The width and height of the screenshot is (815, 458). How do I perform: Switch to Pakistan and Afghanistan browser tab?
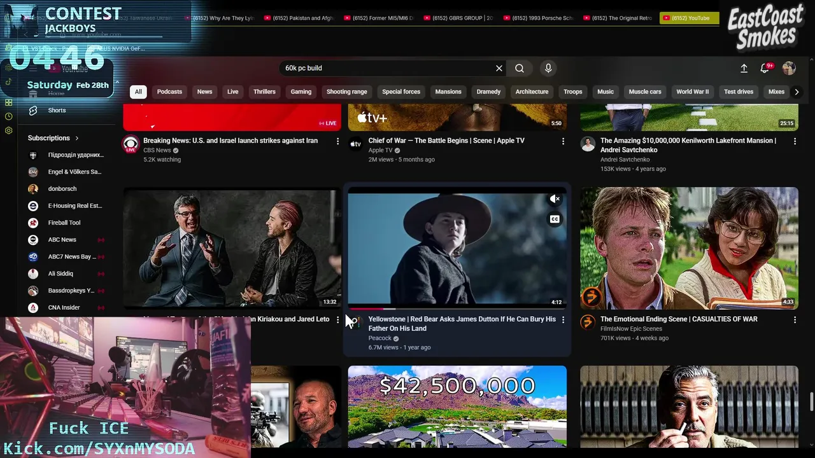click(299, 18)
